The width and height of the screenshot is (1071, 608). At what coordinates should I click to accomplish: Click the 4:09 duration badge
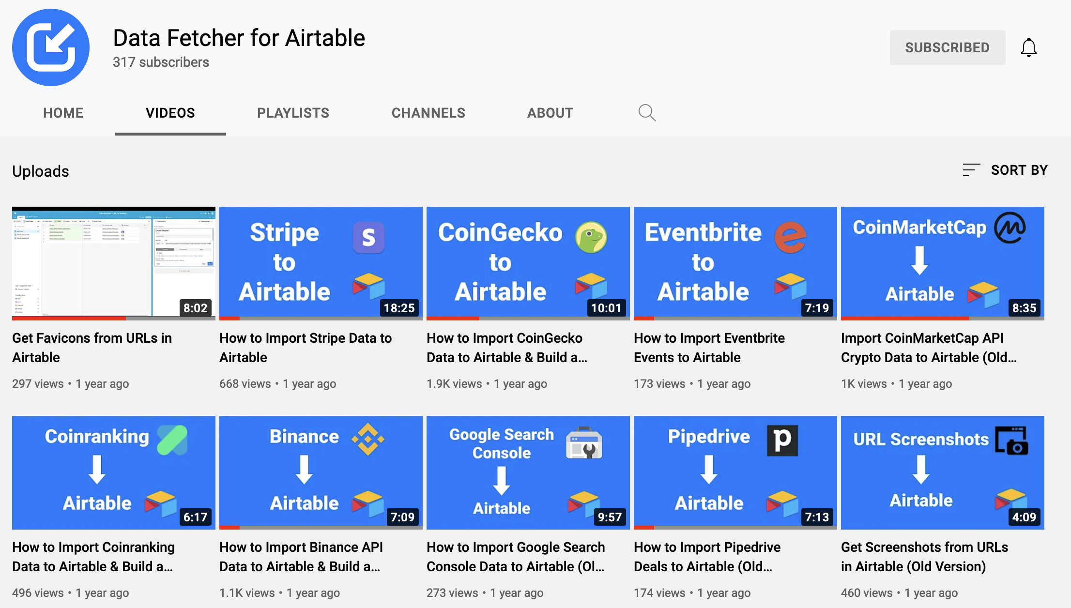click(1024, 517)
